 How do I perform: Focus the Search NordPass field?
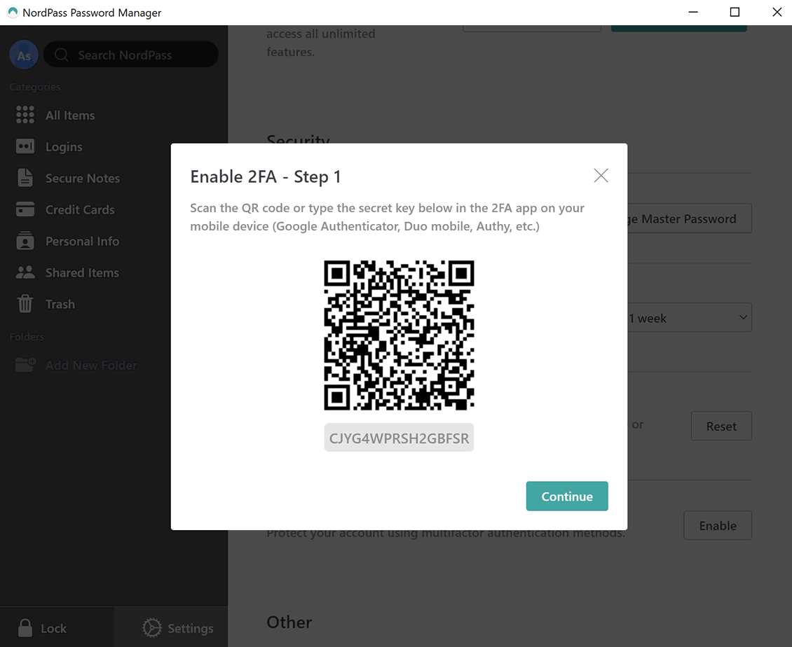(131, 55)
